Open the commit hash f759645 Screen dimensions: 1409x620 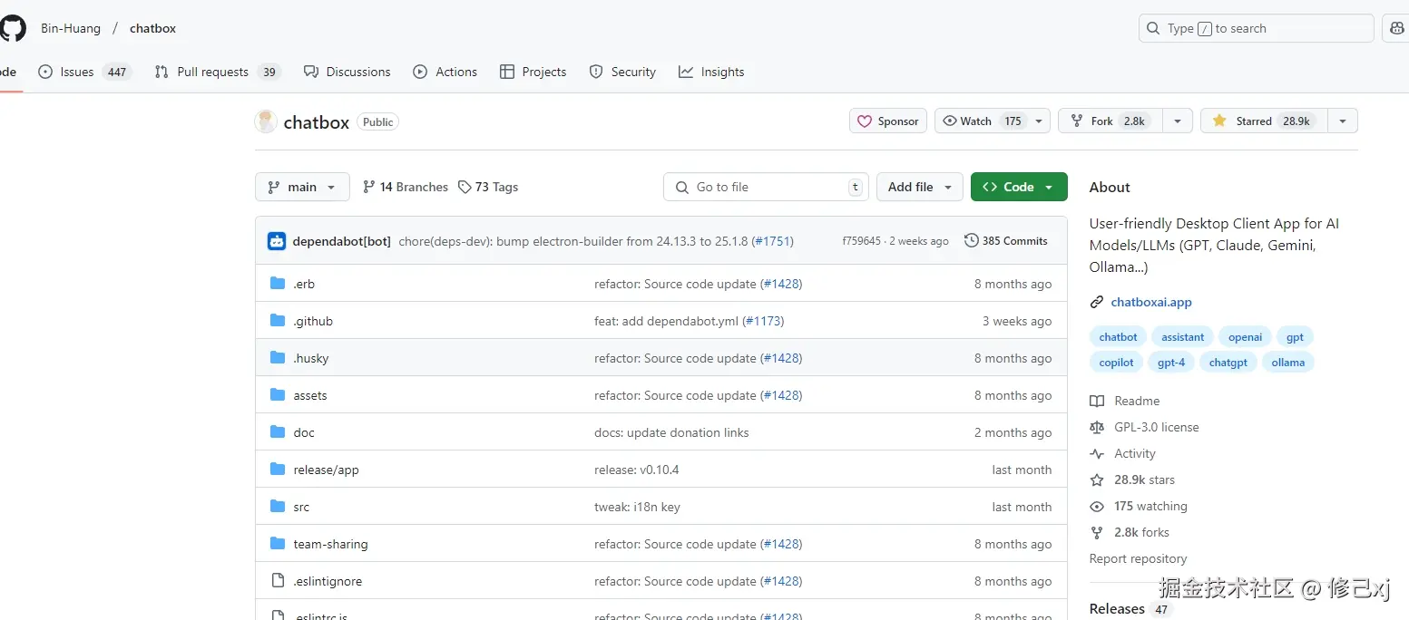point(861,241)
